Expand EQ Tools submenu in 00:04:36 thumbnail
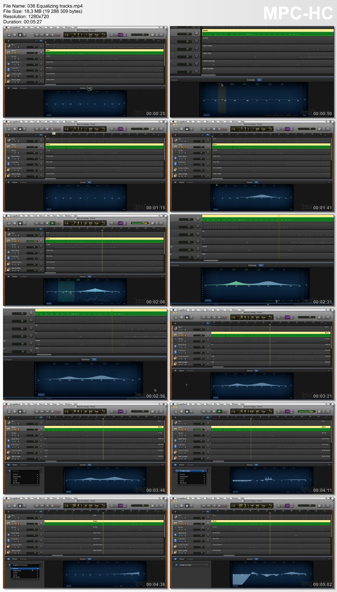This screenshot has height=592, width=337. click(x=25, y=577)
